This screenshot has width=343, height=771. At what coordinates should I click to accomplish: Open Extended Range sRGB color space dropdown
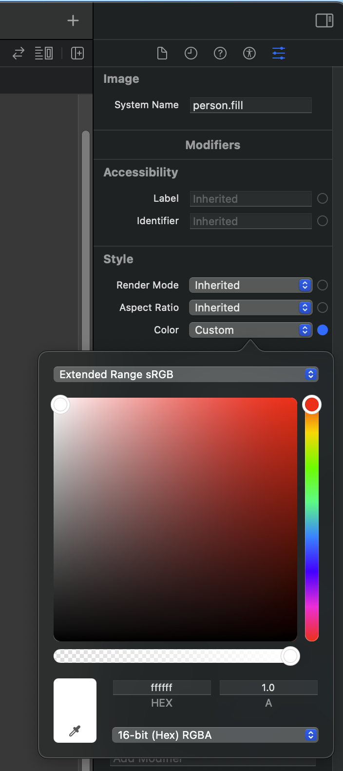click(x=186, y=374)
